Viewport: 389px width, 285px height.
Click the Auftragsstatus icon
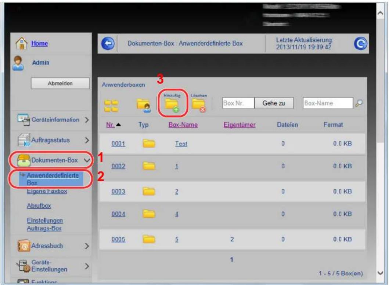[x=24, y=140]
